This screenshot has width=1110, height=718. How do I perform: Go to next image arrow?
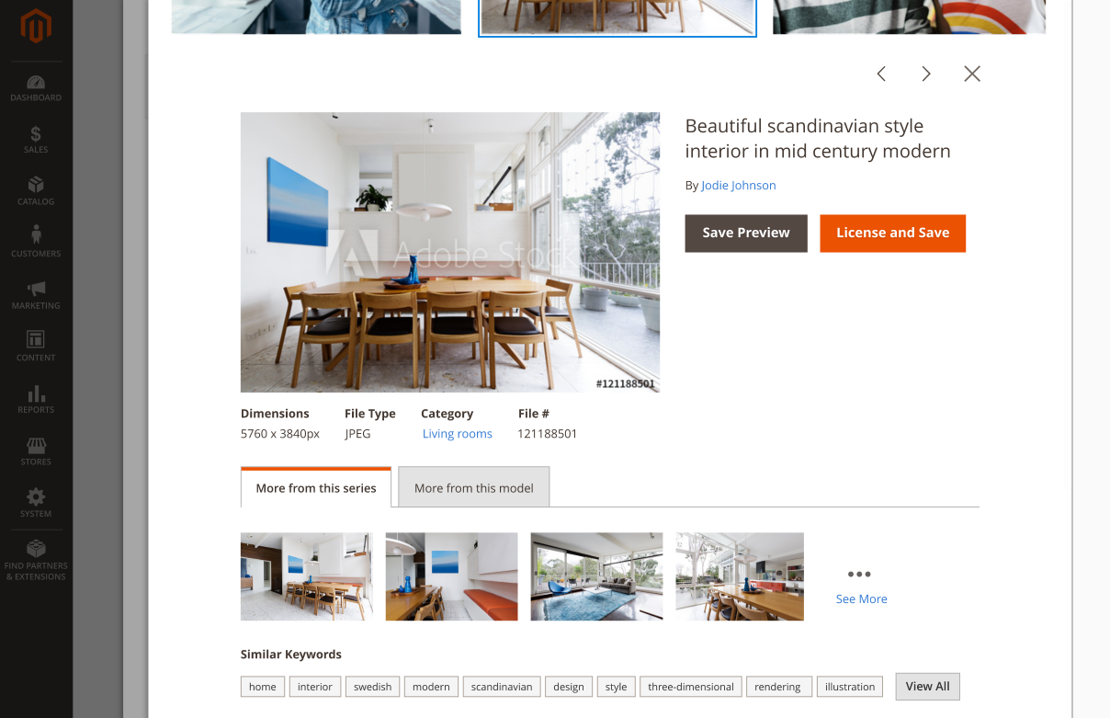coord(926,74)
